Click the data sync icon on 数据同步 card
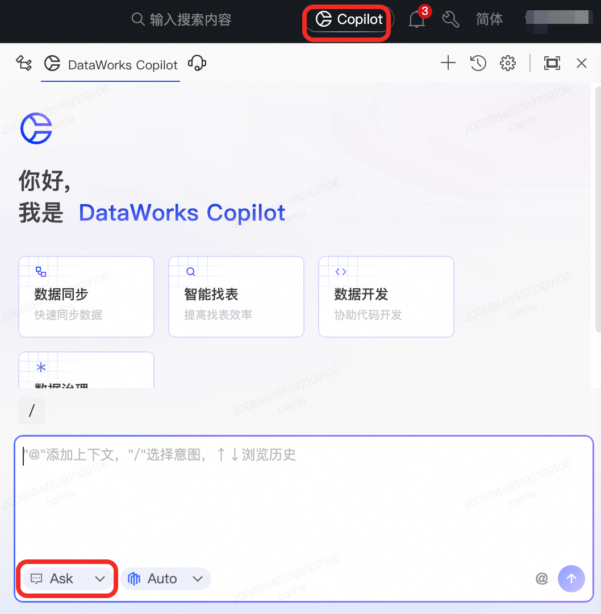 pos(41,271)
